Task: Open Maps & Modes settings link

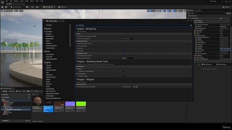Action: [50, 39]
